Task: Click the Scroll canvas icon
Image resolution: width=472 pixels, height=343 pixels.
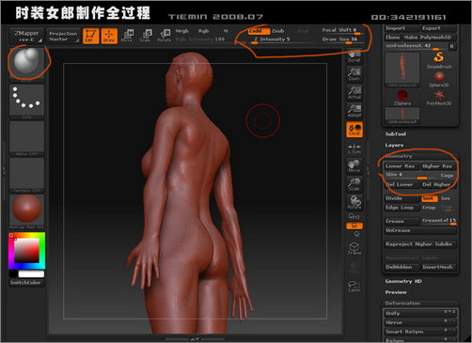Action: [x=354, y=56]
